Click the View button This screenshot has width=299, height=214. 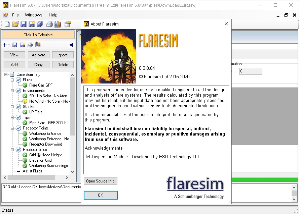point(14,55)
